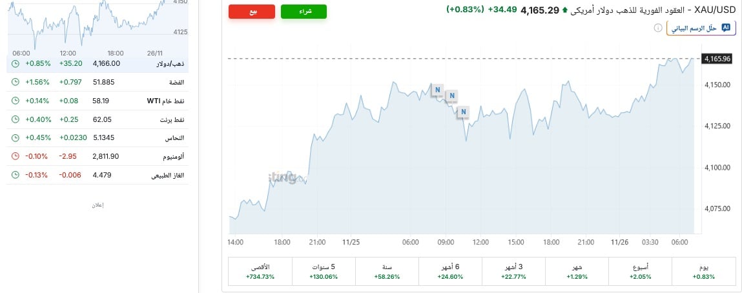Open the AI chart analysis button
The height and width of the screenshot is (293, 742).
(x=701, y=28)
